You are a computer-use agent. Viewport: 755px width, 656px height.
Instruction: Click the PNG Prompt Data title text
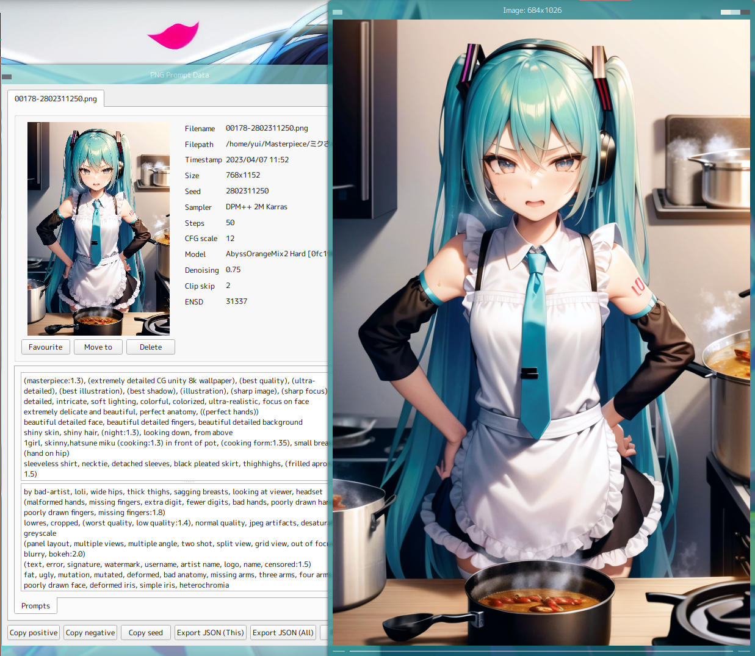179,75
